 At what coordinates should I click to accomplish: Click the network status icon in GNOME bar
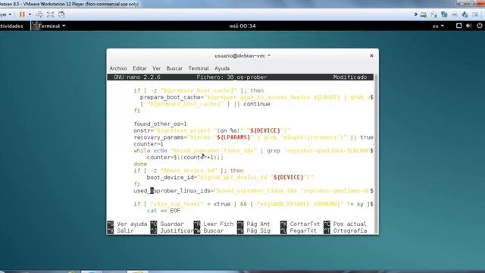click(458, 26)
